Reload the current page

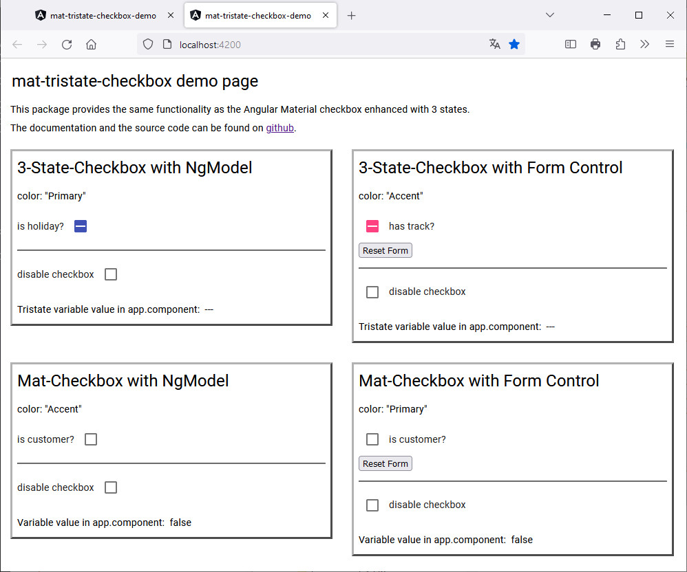coord(67,45)
